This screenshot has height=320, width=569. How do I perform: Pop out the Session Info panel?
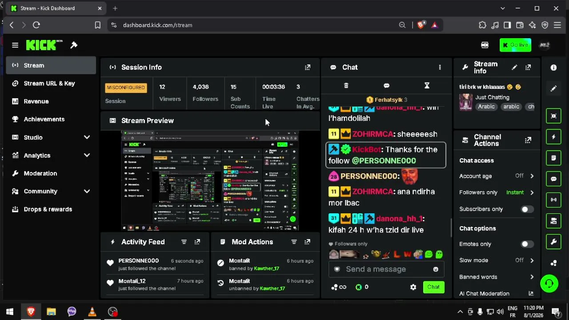(308, 68)
